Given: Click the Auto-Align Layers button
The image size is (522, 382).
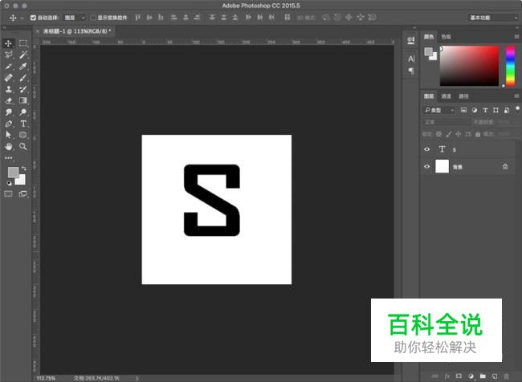Looking at the screenshot, I should click(287, 18).
